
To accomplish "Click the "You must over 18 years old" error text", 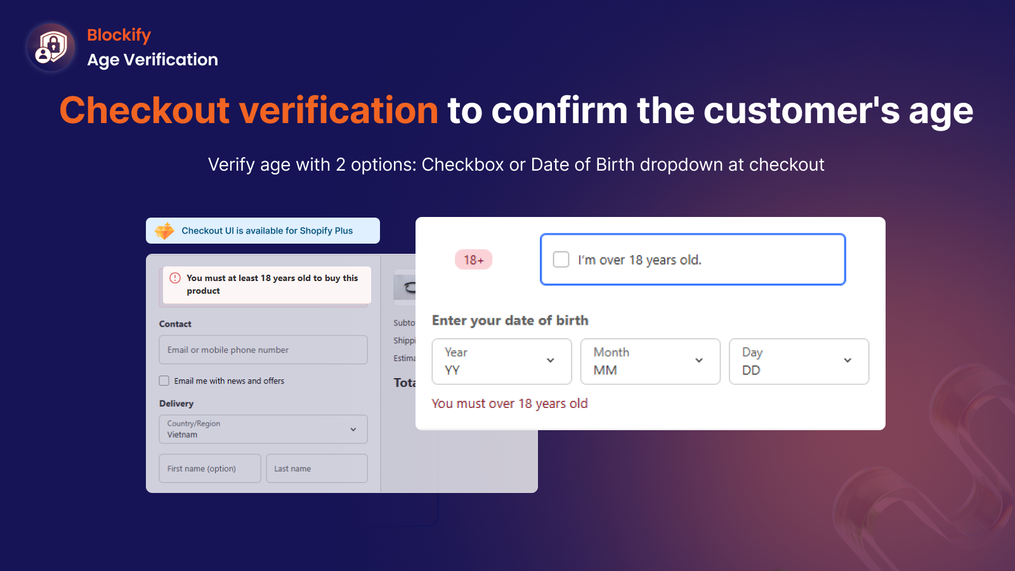I will tap(509, 404).
